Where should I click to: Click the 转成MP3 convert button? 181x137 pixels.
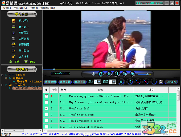coord(171,82)
